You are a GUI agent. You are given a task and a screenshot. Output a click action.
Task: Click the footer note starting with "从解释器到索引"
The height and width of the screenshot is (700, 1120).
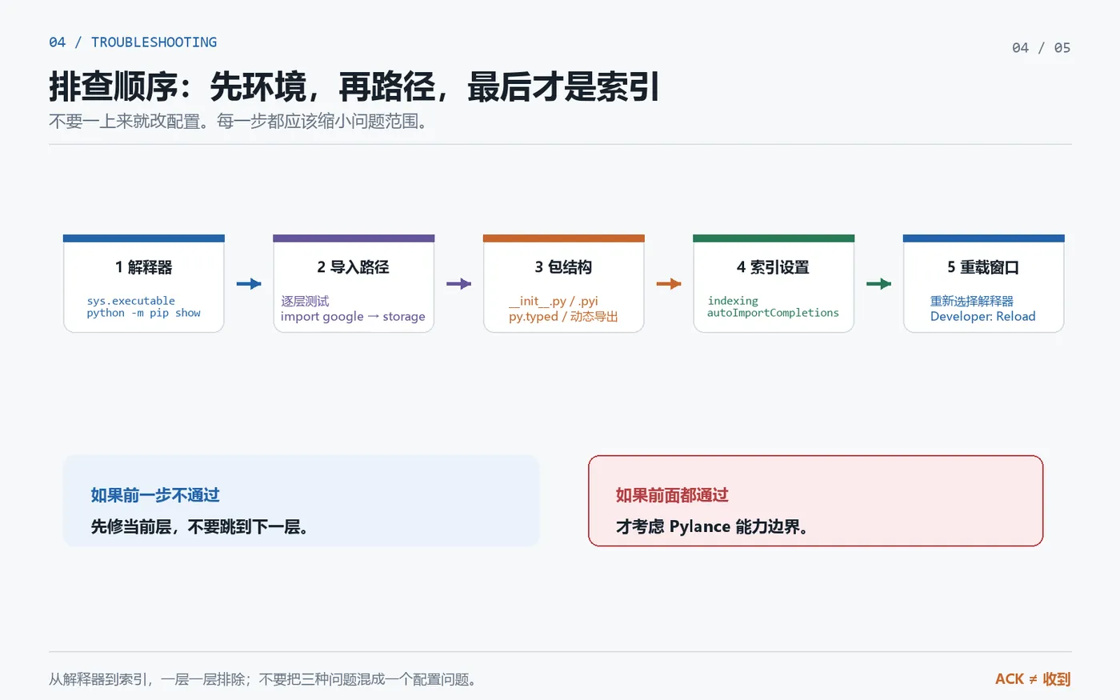pyautogui.click(x=264, y=679)
